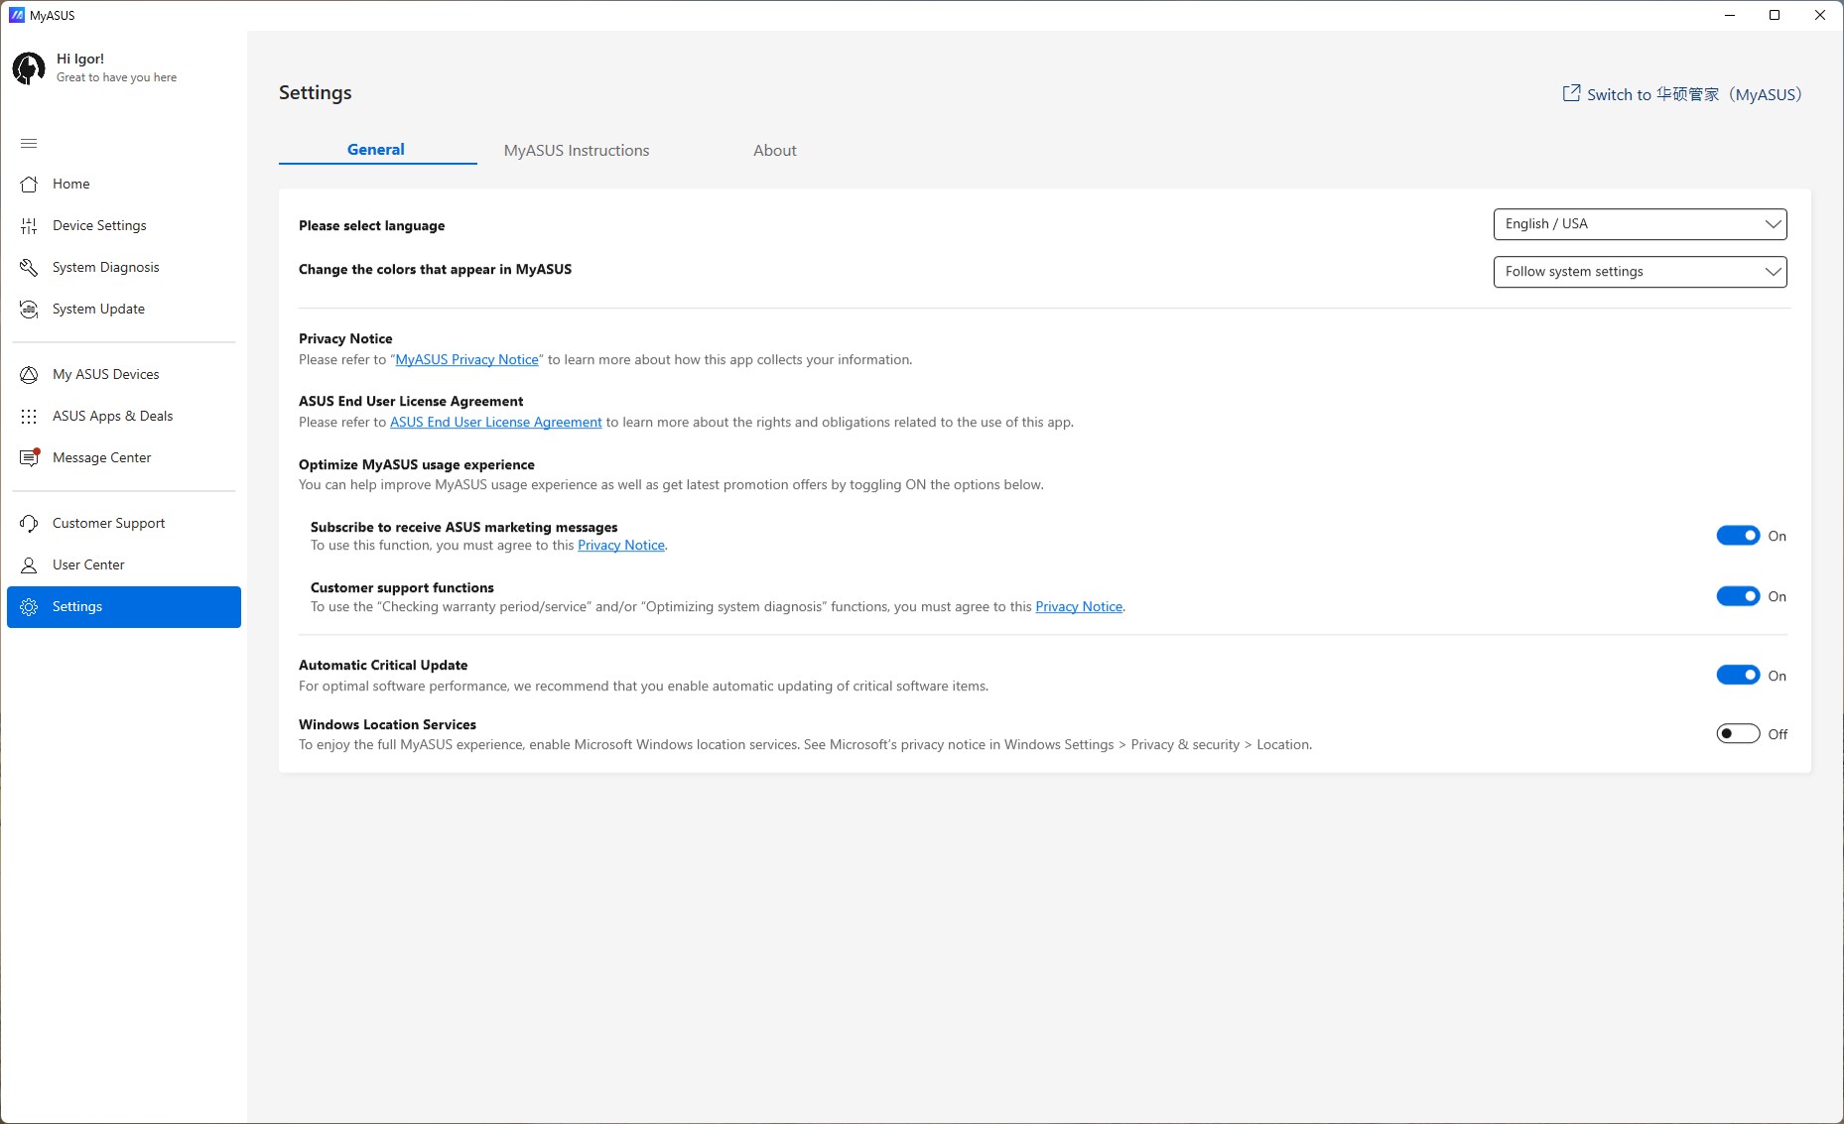Viewport: 1844px width, 1124px height.
Task: Click the Optimize MyASUS usage experience heading
Action: (417, 464)
